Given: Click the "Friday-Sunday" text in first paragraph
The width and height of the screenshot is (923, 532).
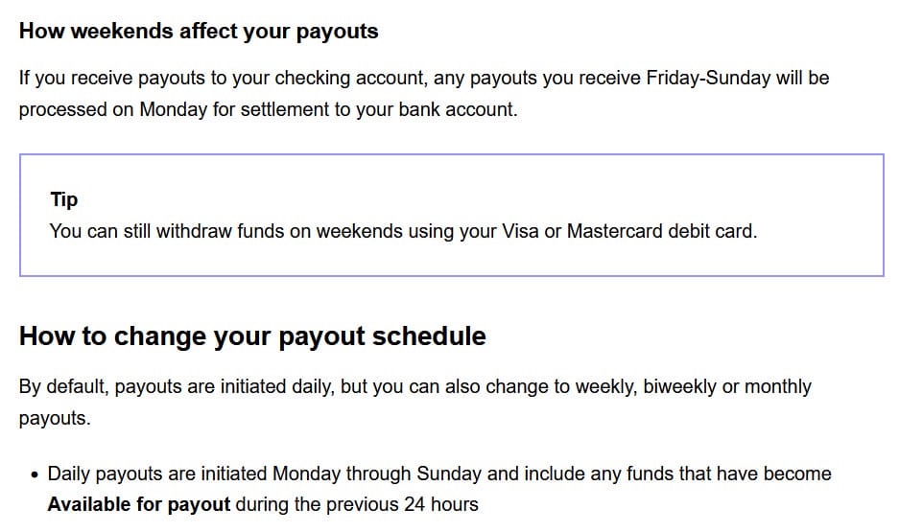Looking at the screenshot, I should 710,78.
